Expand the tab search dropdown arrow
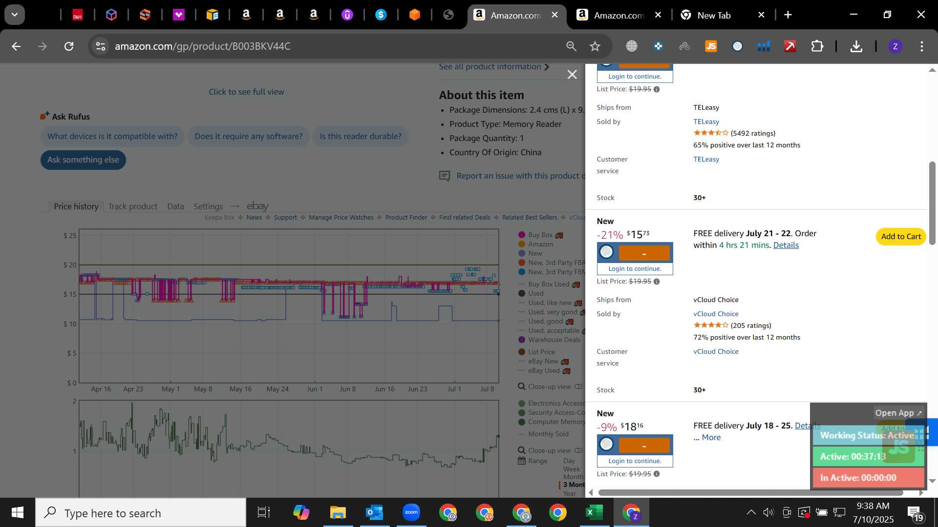938x527 pixels. 15,15
